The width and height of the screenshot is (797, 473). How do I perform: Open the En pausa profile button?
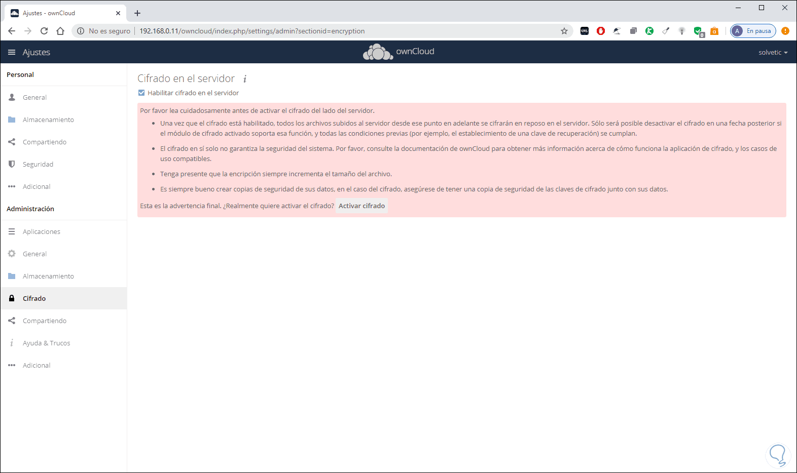point(753,31)
